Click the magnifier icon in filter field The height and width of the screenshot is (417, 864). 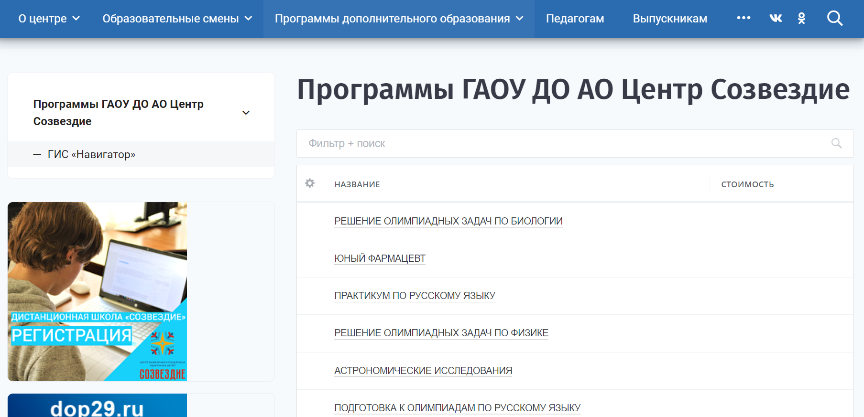(836, 143)
